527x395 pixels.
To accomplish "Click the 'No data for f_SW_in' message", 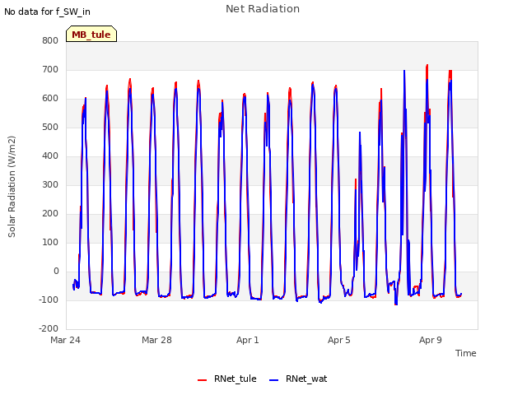I will click(47, 12).
